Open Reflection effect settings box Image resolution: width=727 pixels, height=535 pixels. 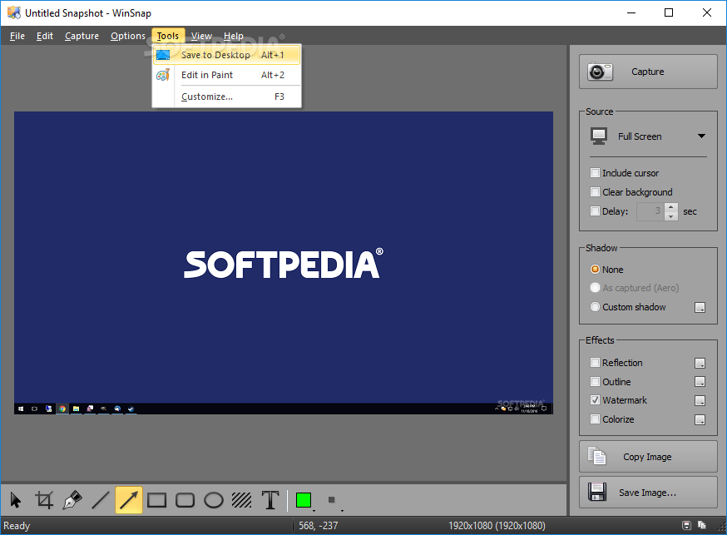point(700,363)
